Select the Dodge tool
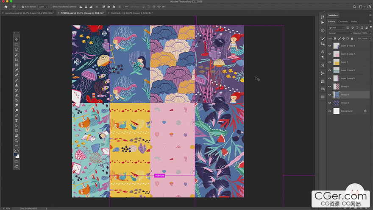Screen dimensions: 373x210 tap(17, 110)
